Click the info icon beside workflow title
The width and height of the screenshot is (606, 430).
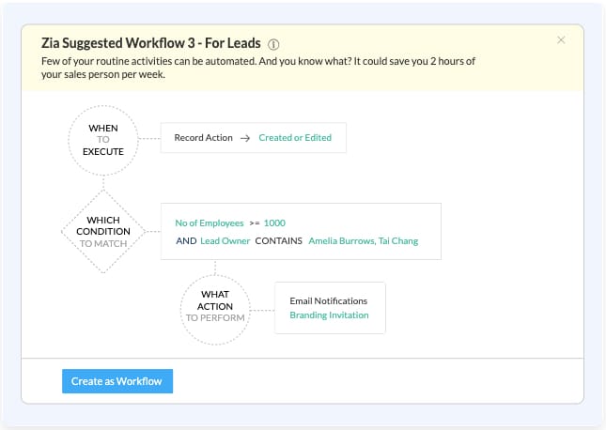[x=273, y=44]
